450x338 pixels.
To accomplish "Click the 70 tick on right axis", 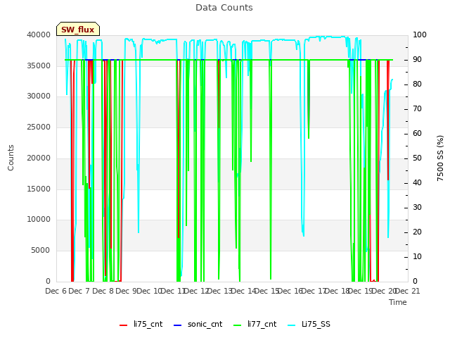I will click(x=417, y=109).
